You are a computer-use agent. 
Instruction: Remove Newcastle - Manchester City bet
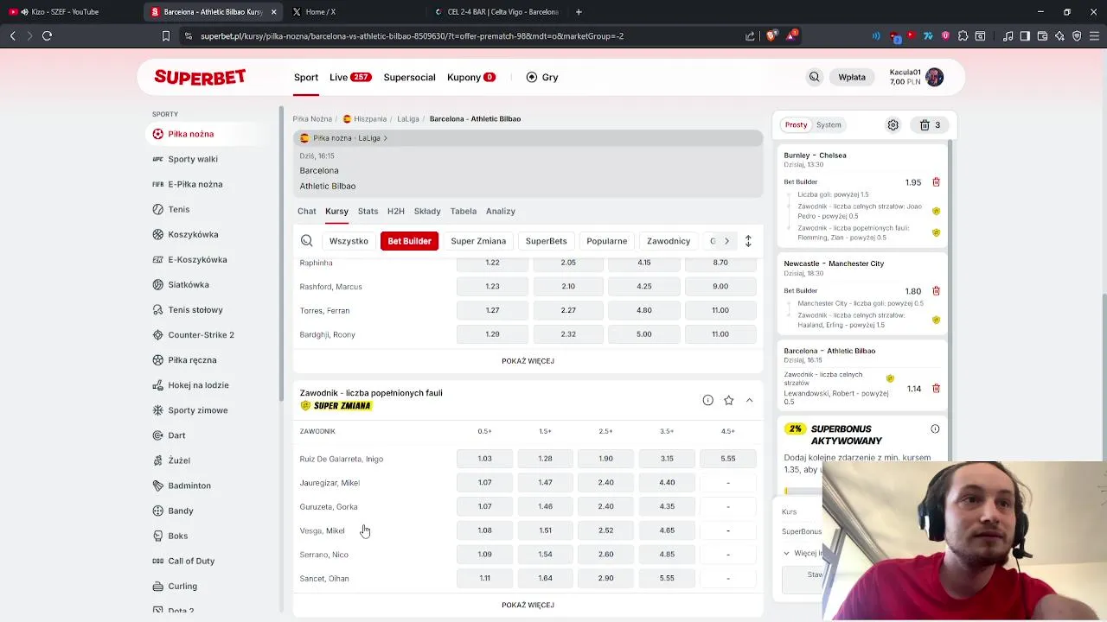click(x=936, y=291)
